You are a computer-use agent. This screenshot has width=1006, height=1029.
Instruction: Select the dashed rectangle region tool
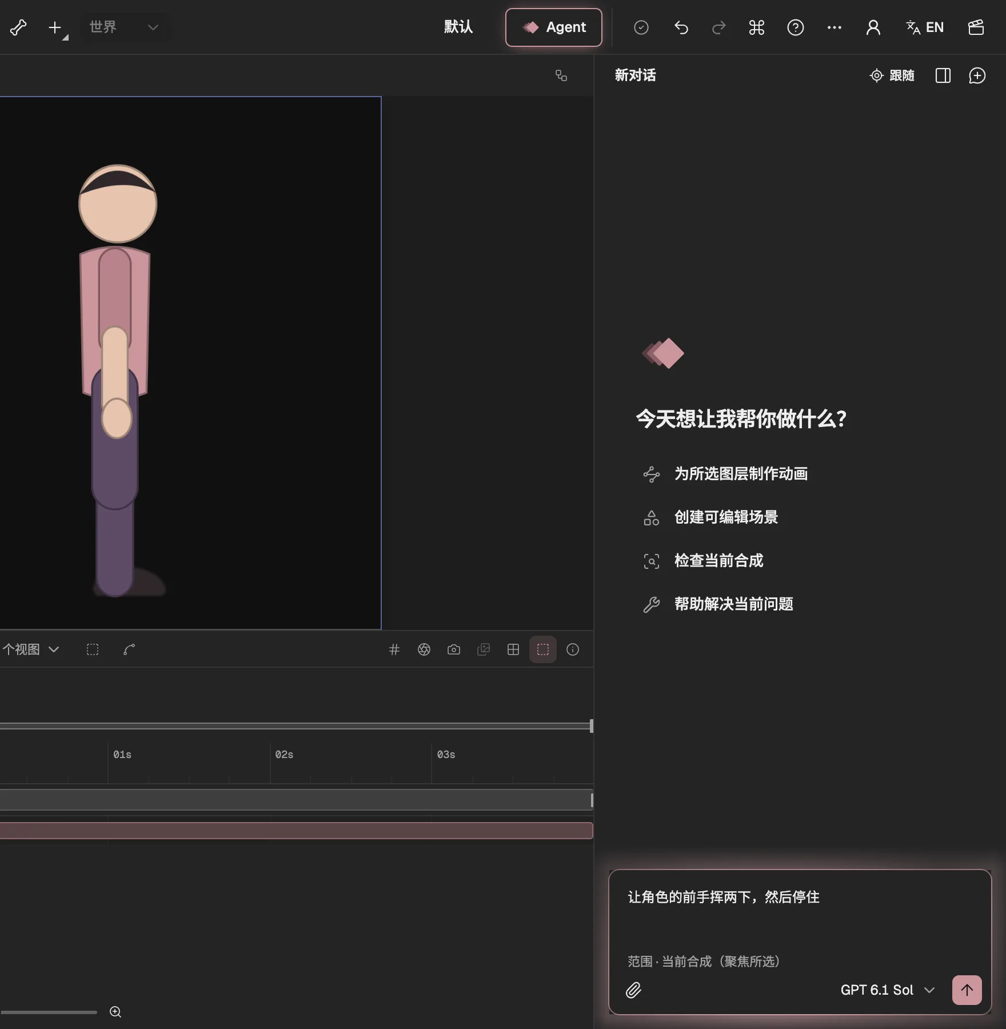click(x=93, y=649)
